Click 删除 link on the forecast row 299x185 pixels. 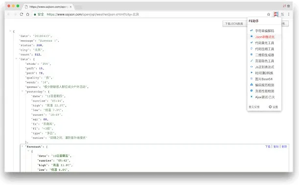pyautogui.click(x=284, y=146)
